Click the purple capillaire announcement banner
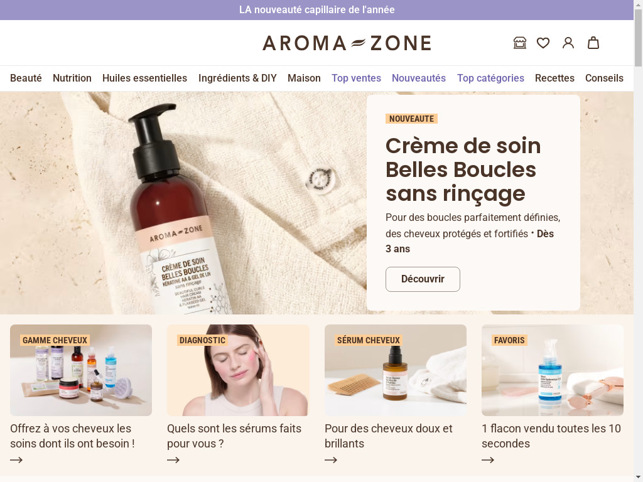This screenshot has height=482, width=643. [316, 10]
